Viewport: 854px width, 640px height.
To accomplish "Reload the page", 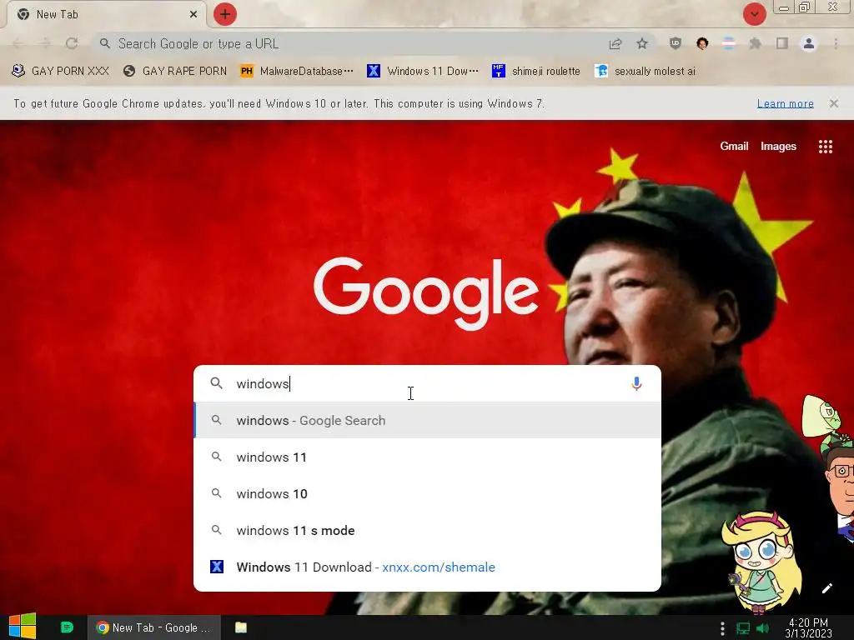I will click(x=72, y=43).
